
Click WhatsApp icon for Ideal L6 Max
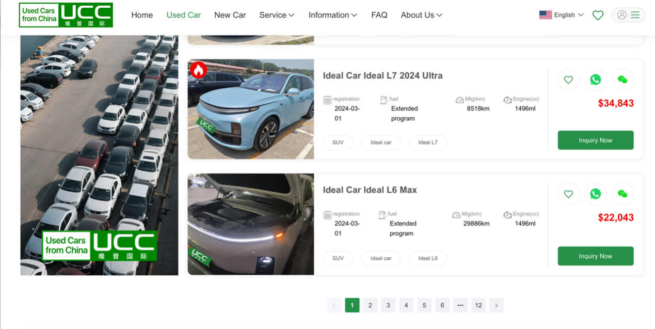pos(595,194)
